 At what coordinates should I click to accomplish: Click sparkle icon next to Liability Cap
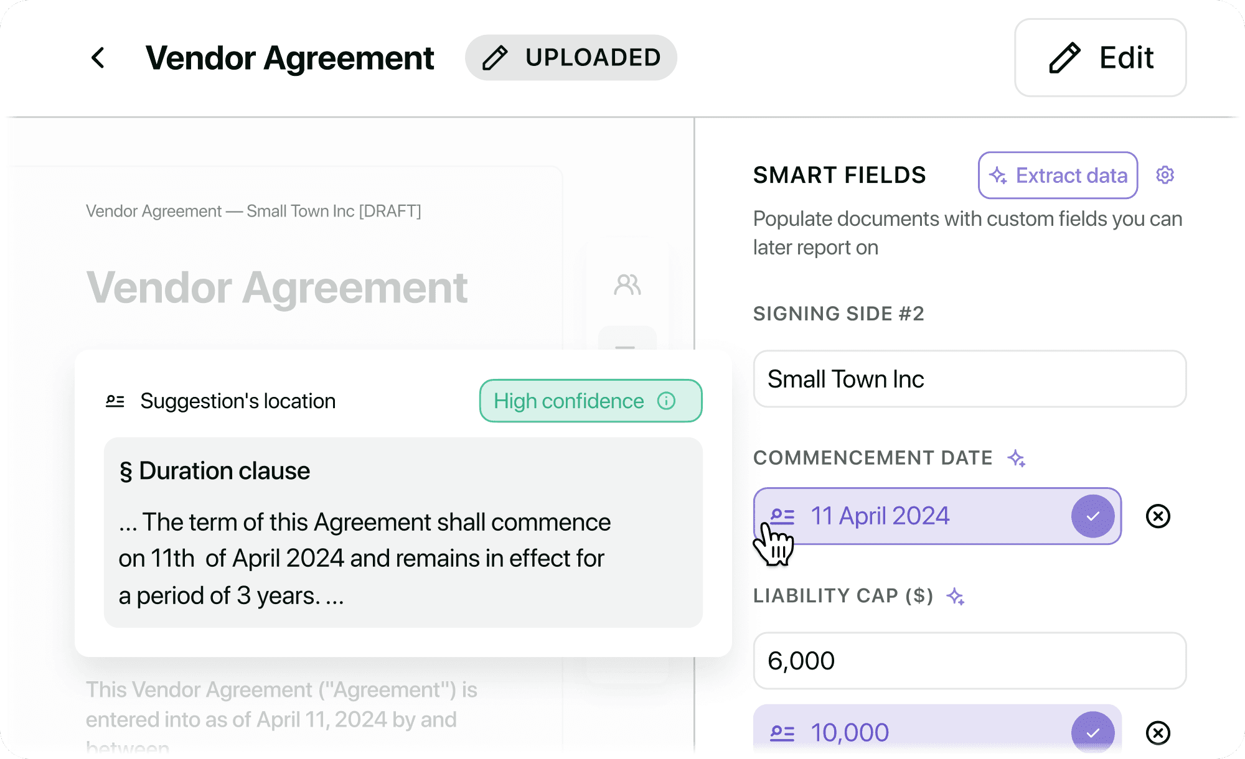[x=956, y=597]
